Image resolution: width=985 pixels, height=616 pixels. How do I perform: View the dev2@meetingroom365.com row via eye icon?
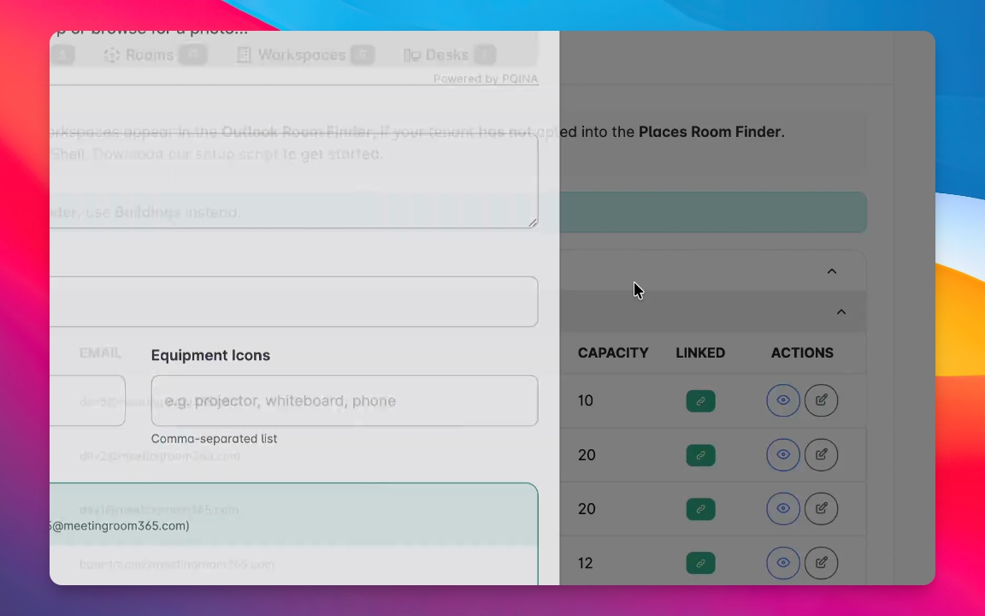(x=782, y=454)
